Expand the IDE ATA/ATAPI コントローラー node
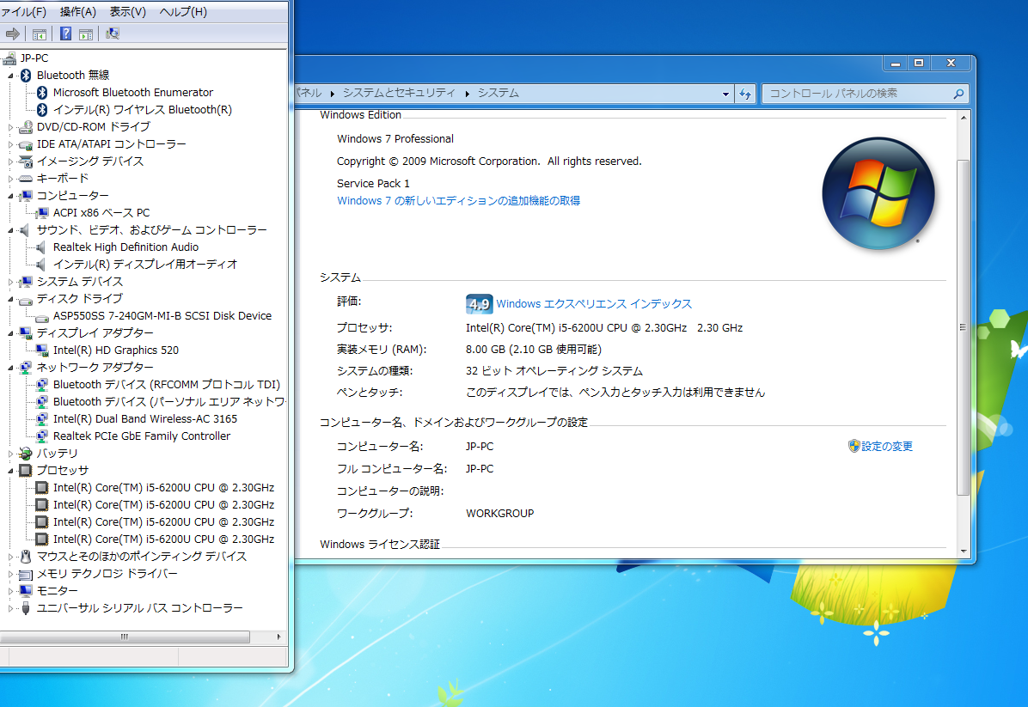The image size is (1028, 707). point(10,144)
